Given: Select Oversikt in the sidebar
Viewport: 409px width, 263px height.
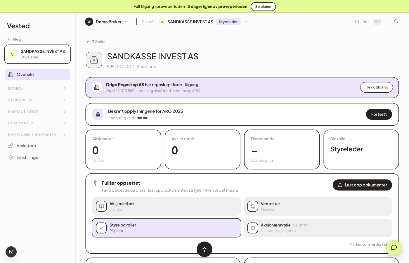Looking at the screenshot, I should [37, 75].
